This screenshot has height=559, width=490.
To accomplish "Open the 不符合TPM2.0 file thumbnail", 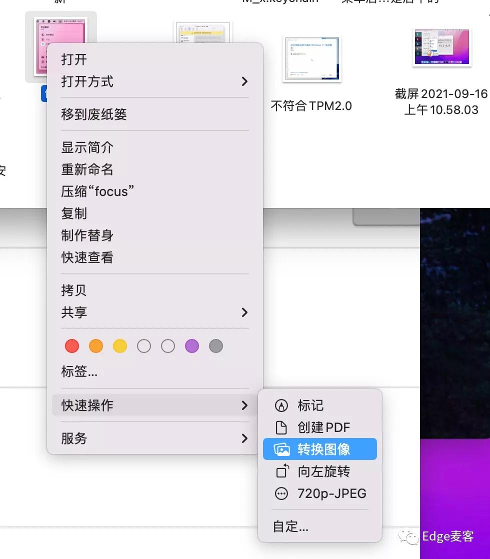I will (312, 58).
